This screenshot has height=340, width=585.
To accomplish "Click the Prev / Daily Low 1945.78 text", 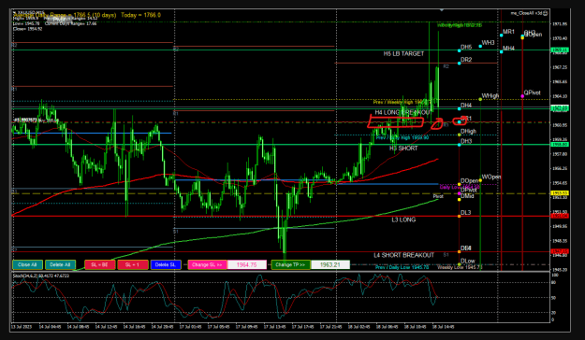I will pos(402,267).
